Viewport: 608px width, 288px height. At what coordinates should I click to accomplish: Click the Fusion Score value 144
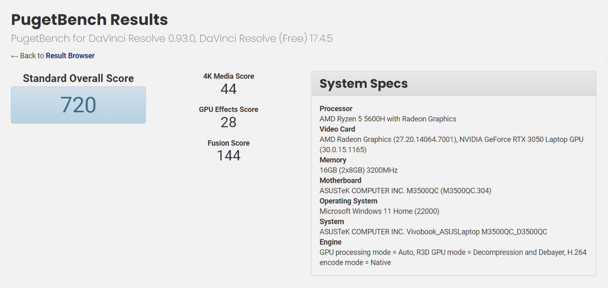[x=228, y=156]
